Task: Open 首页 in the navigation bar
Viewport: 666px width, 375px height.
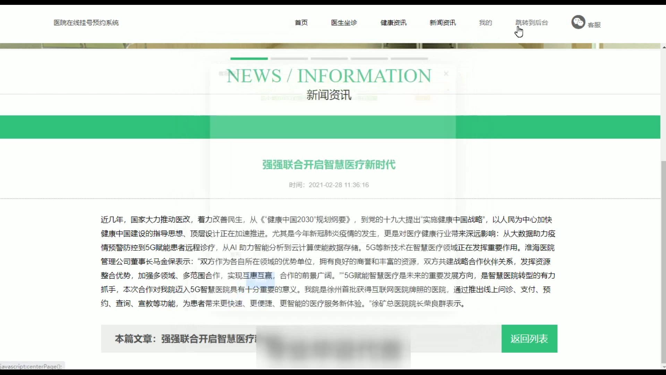Action: click(301, 23)
